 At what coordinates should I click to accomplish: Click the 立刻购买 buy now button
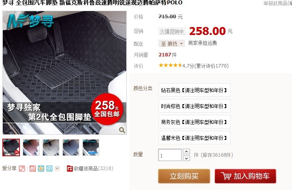(184, 176)
